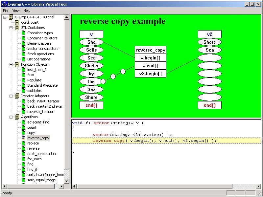Select the find tree item
The height and width of the screenshot is (197, 263).
click(x=30, y=164)
